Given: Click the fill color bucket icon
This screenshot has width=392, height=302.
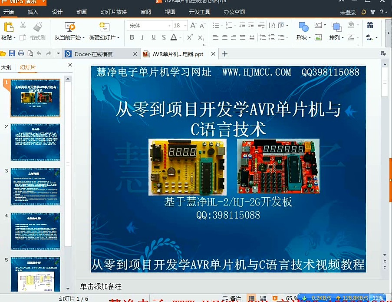Looking at the screenshot, I should 351,25.
